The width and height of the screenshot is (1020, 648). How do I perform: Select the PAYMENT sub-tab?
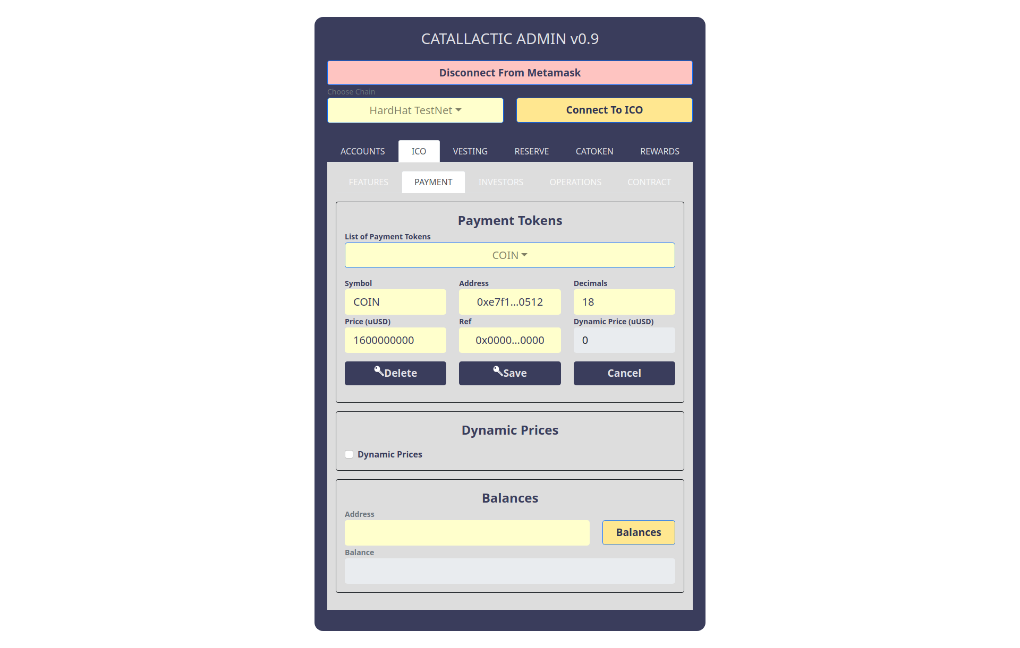coord(432,181)
